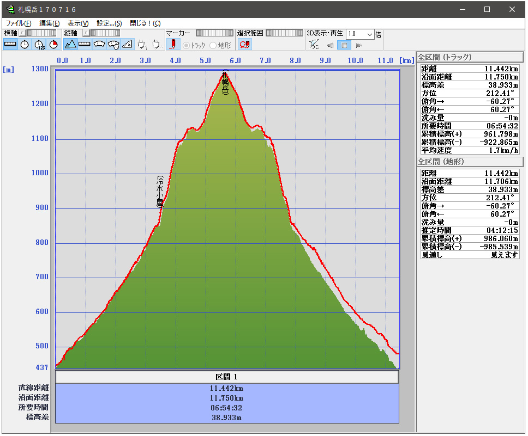528x436 pixels.
Task: Open the ファイル(F) menu
Action: (x=18, y=23)
